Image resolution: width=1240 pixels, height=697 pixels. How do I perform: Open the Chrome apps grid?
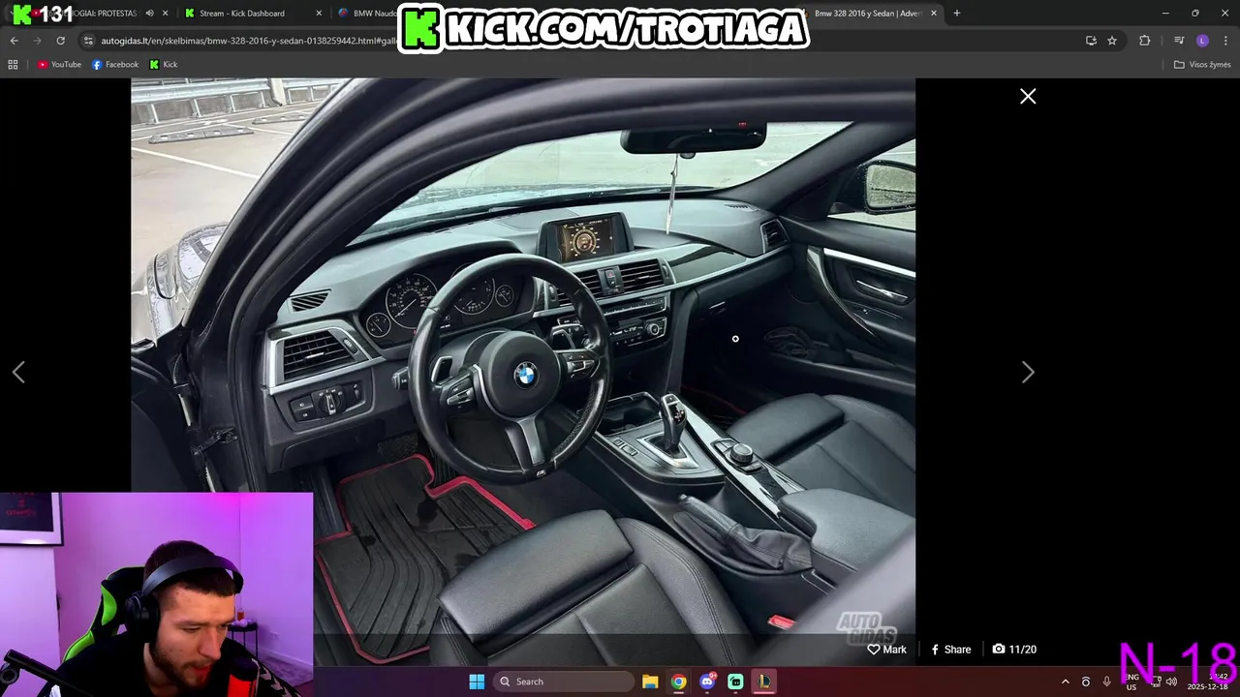(x=13, y=65)
